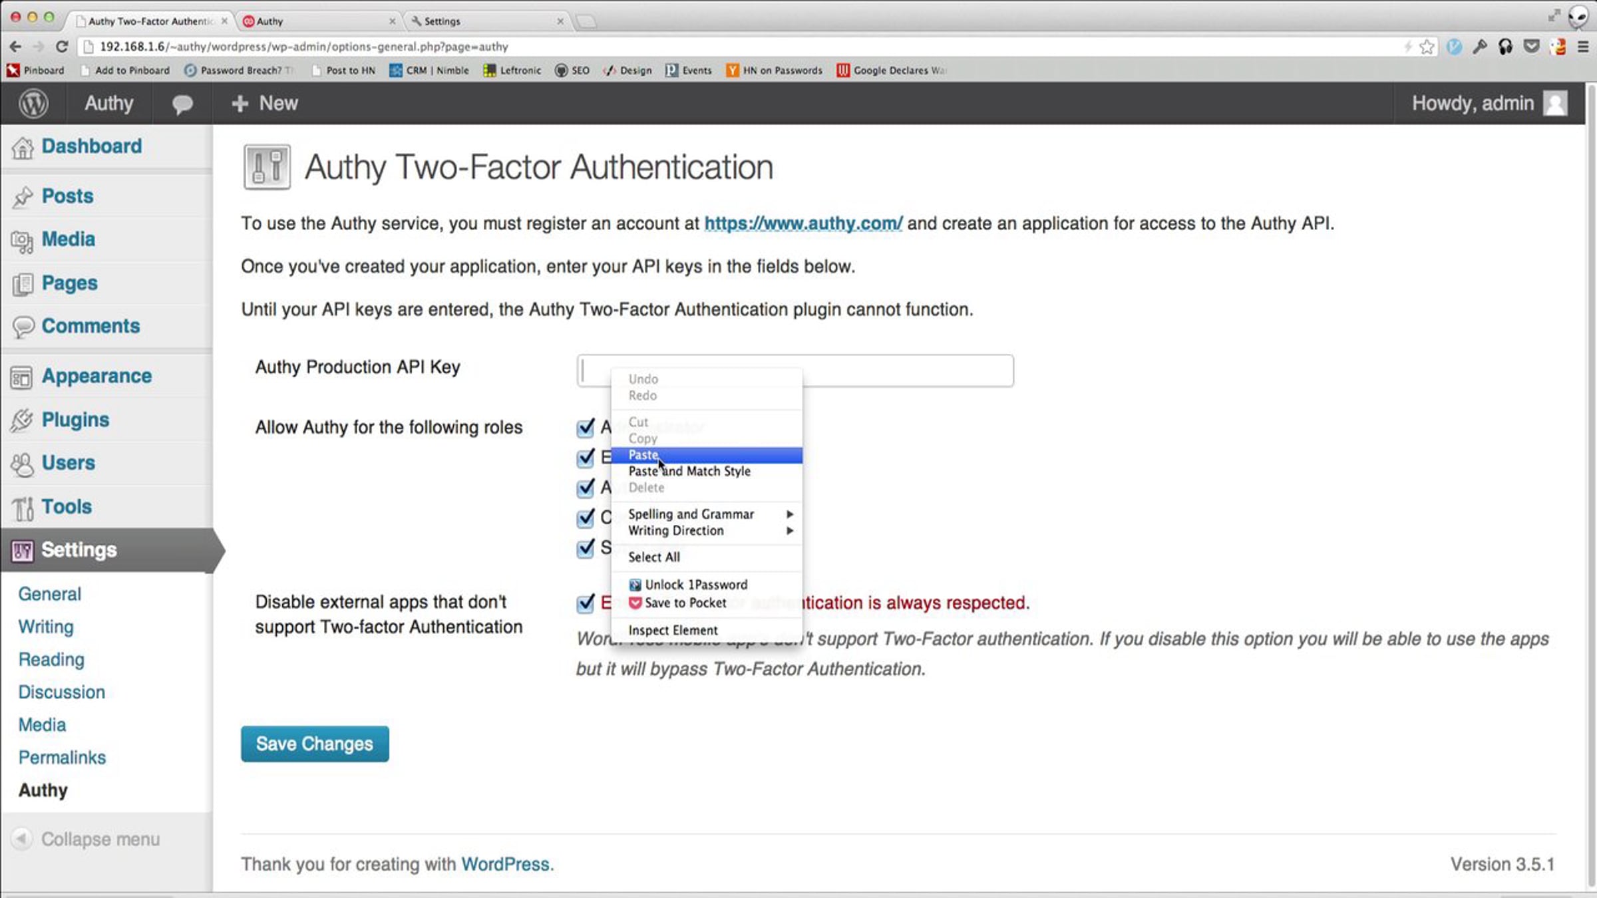The image size is (1597, 898).
Task: Click the Posts pushpin icon
Action: point(22,197)
